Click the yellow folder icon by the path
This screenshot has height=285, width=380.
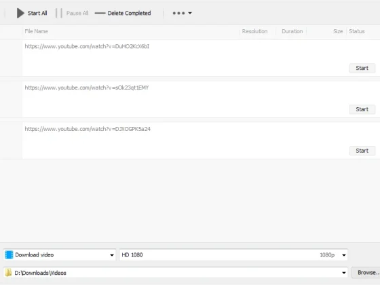pos(8,273)
